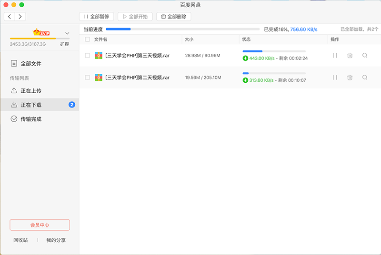Pause the 第二天视频.rar download
Image resolution: width=381 pixels, height=255 pixels.
coord(335,78)
